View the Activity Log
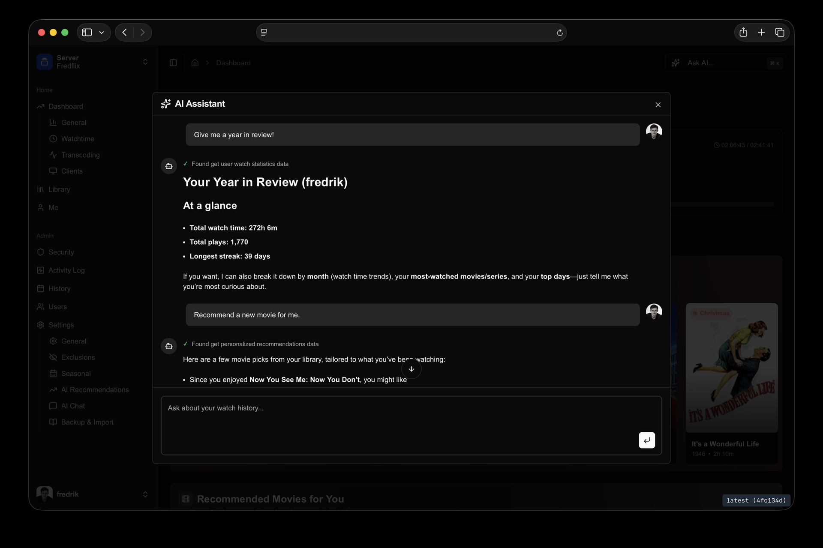 point(66,270)
